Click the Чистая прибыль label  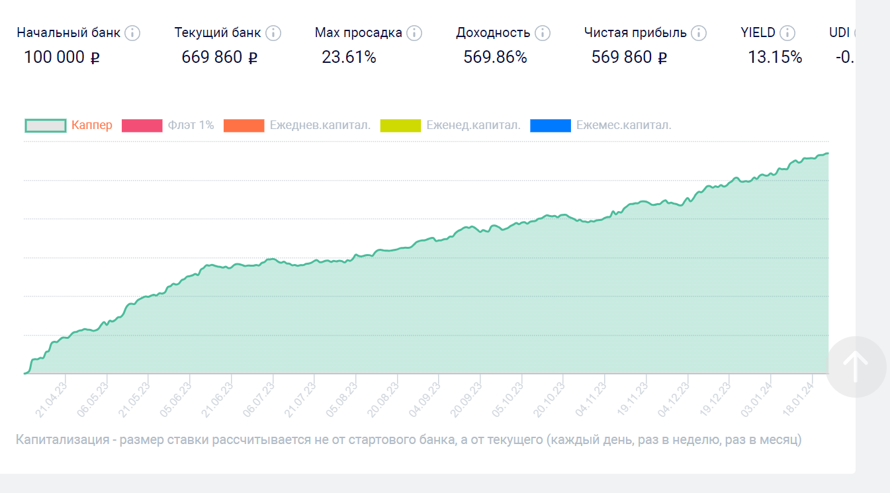click(636, 33)
